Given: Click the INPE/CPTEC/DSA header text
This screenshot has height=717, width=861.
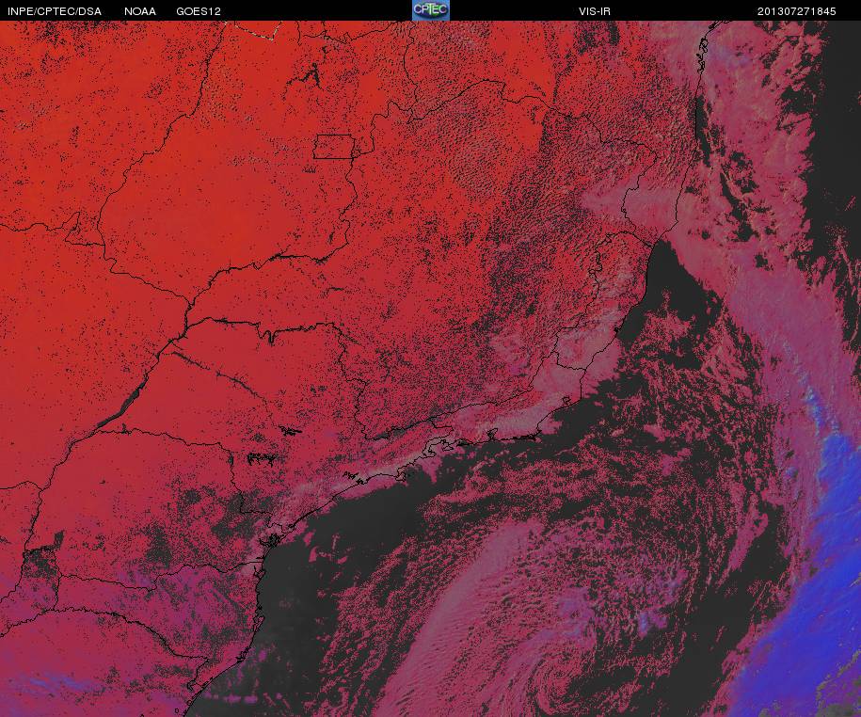Looking at the screenshot, I should pos(55,11).
